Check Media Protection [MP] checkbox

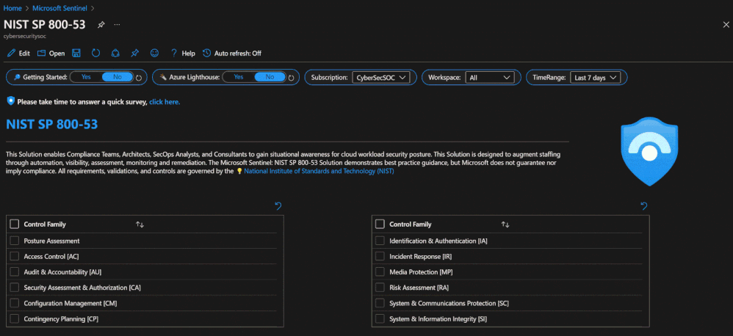380,271
